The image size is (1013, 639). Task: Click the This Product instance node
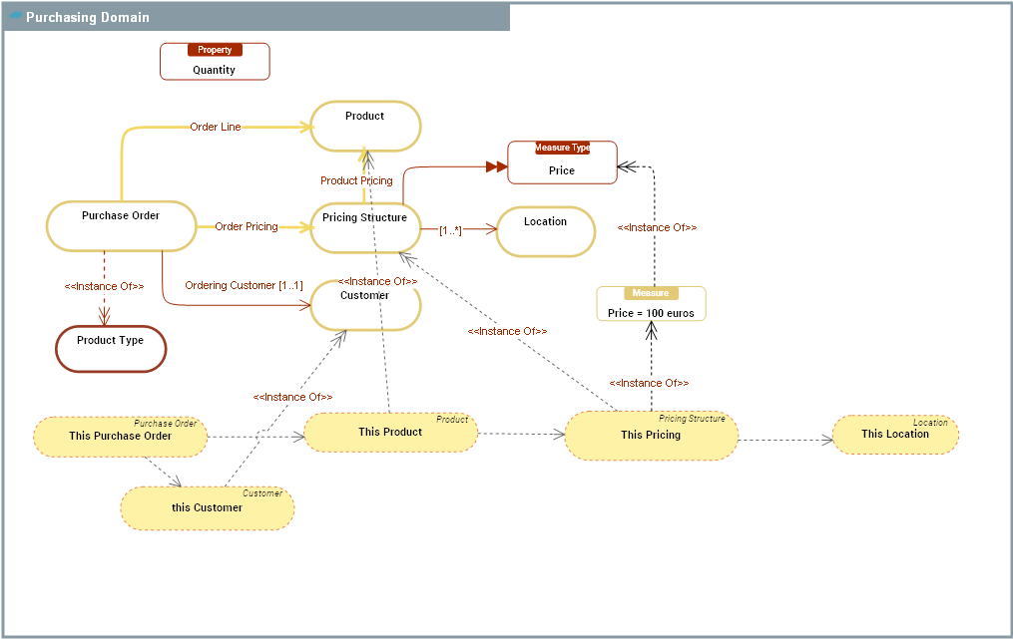tap(390, 433)
